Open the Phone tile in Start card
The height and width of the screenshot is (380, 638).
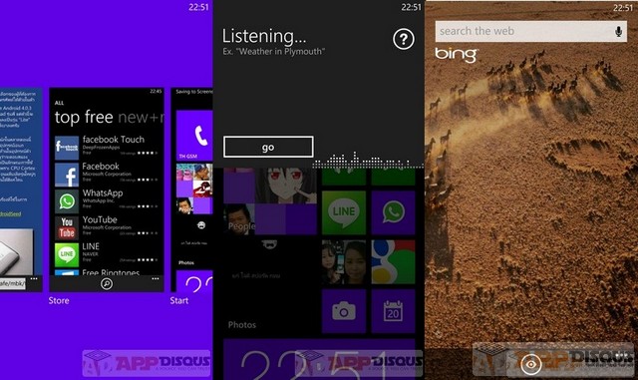pyautogui.click(x=194, y=136)
